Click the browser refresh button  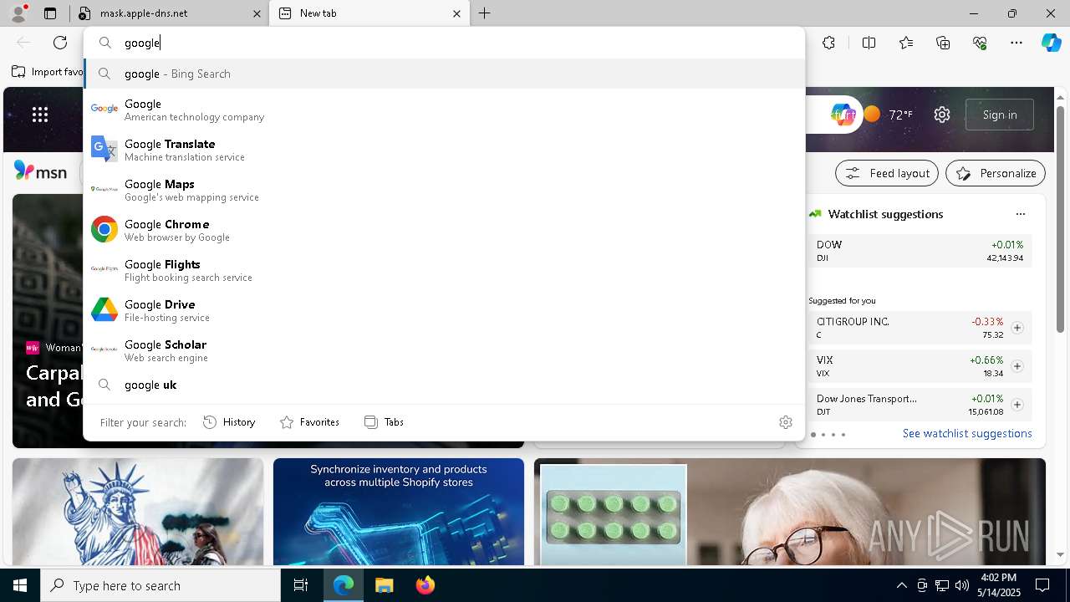pos(60,43)
